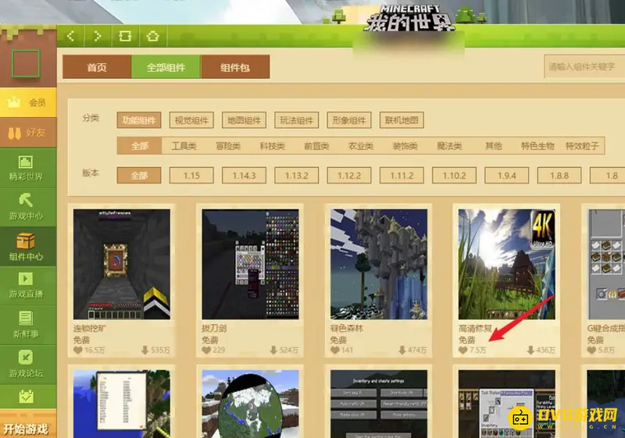Open the 会员 crown membership entry
This screenshot has width=625, height=438.
click(x=28, y=102)
